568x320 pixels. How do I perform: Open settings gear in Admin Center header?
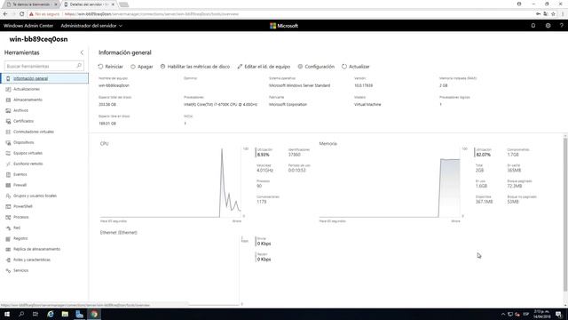(548, 26)
